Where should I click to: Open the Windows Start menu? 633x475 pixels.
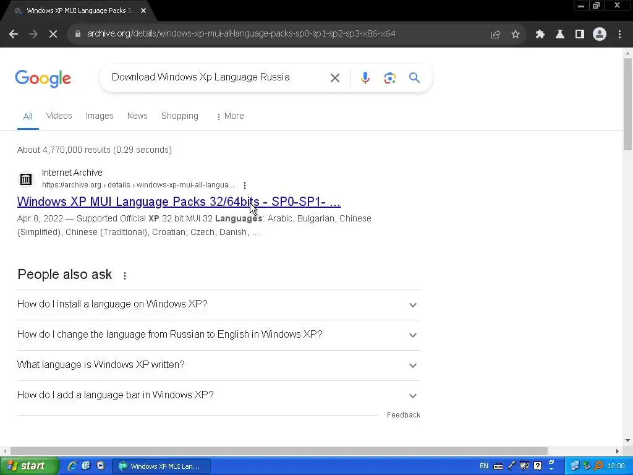pos(29,466)
